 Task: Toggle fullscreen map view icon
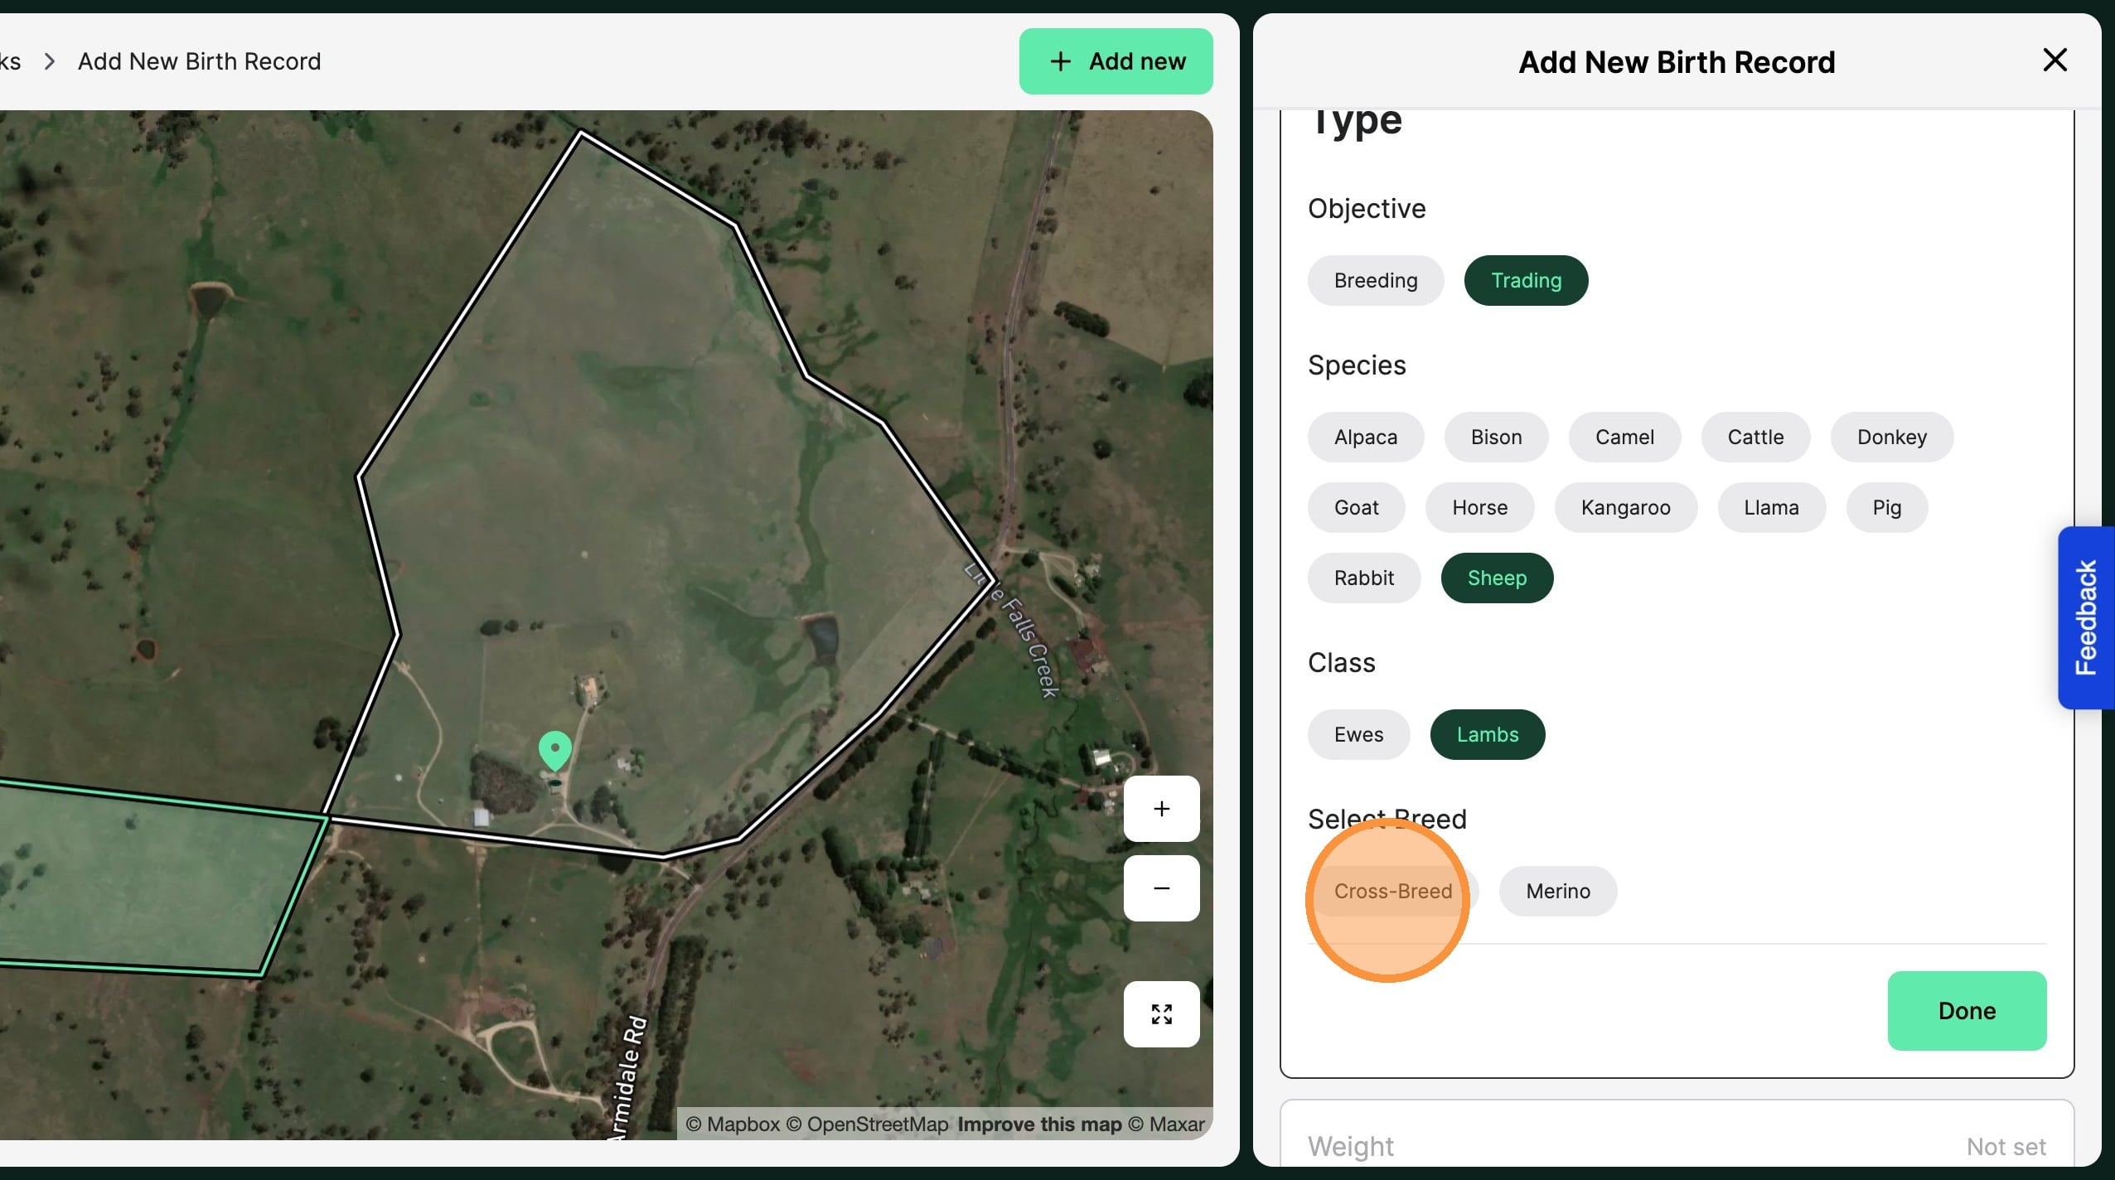(1161, 1014)
